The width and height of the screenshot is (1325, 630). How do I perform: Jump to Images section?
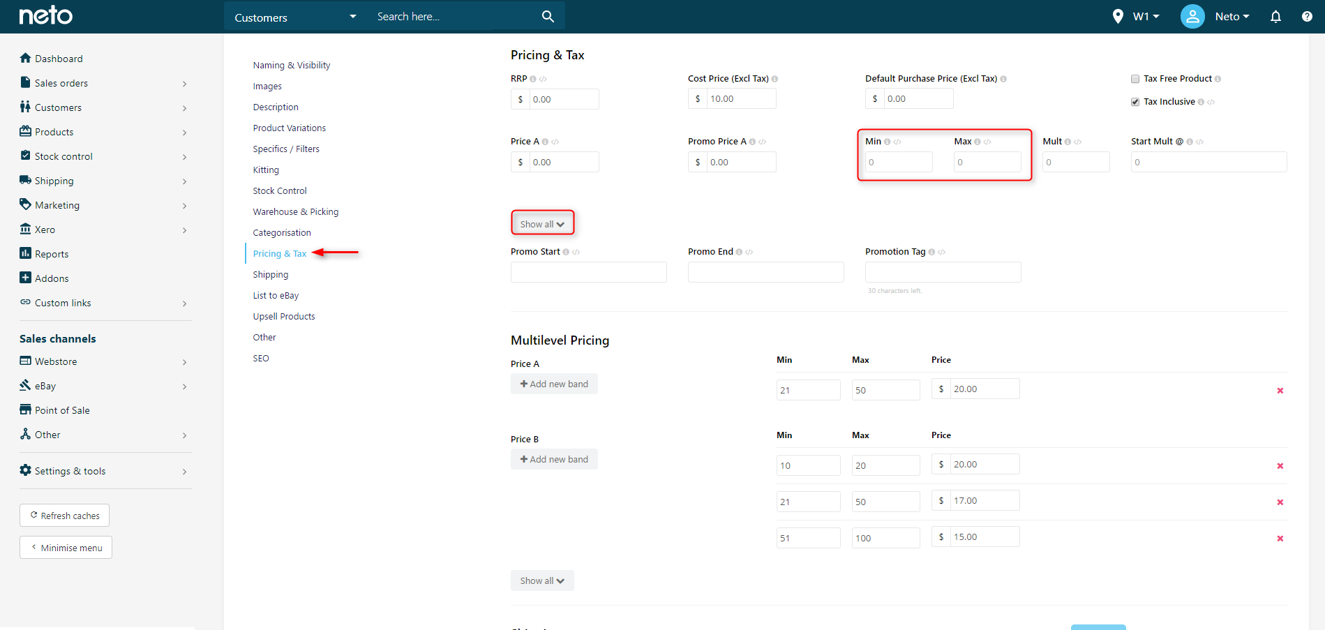tap(267, 86)
